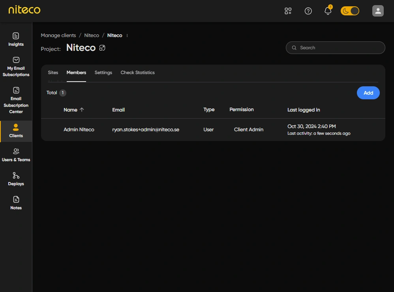The height and width of the screenshot is (292, 394).
Task: Toggle the dark mode switch
Action: tap(350, 11)
